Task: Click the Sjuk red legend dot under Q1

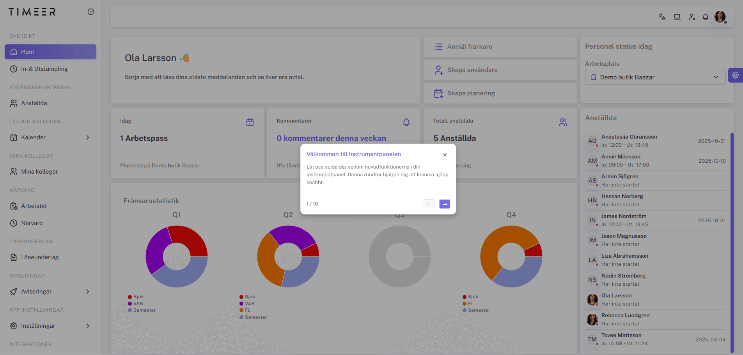Action: [130, 297]
